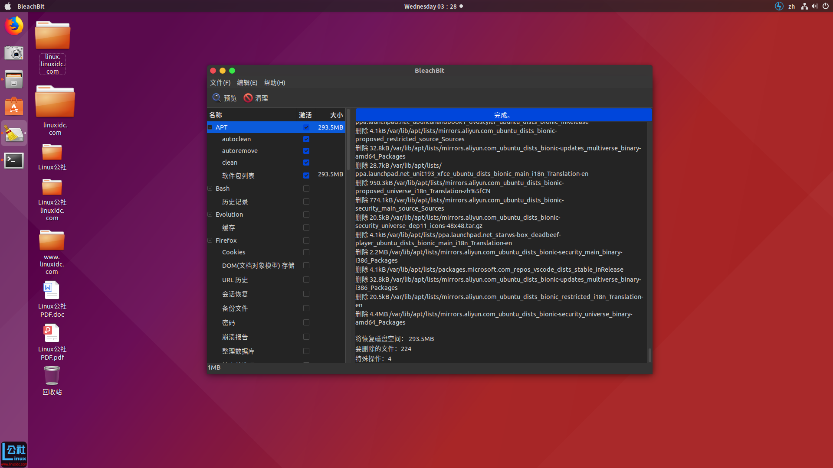Enable the 密码 checkbox
Screen dimensions: 833x468
coord(306,322)
